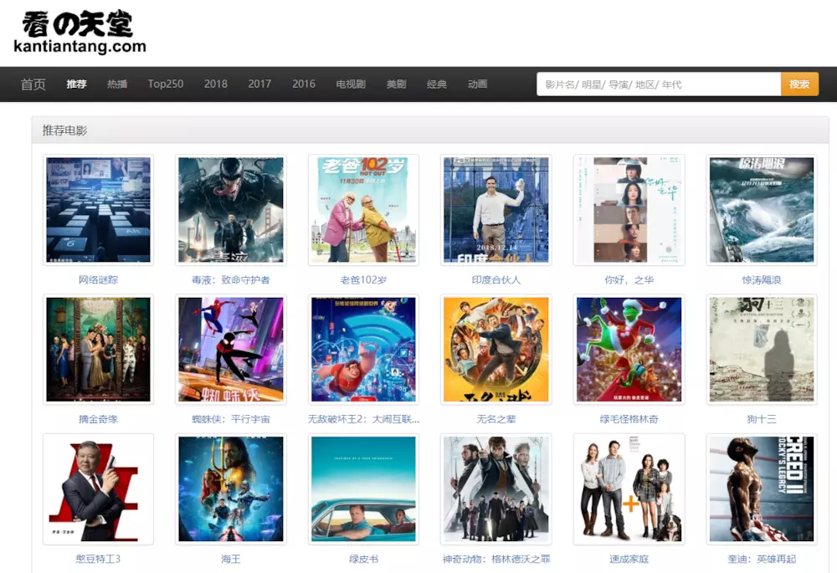Browse movies from 2017 in the navigation bar
837x573 pixels.
pyautogui.click(x=259, y=84)
